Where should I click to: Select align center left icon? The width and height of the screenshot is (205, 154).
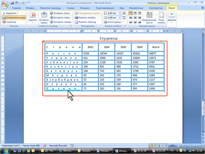coord(131,18)
